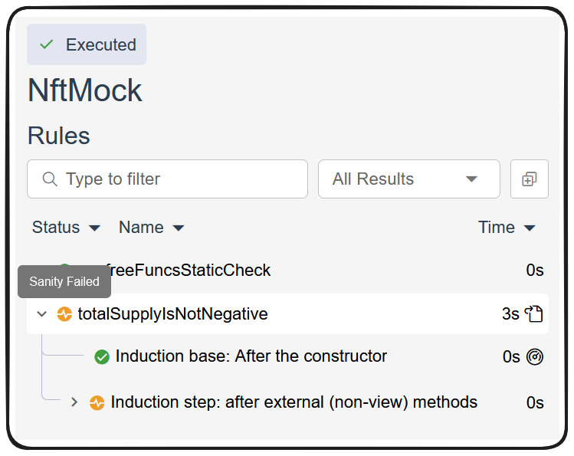Click the magnifier icon in the filter box

tap(50, 179)
